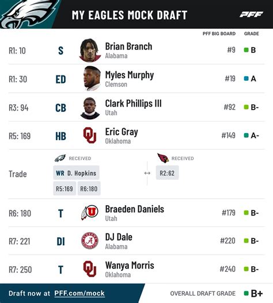Viewport: 273px width, 303px height.
Task: Click the PFF logo in the header
Action: click(x=251, y=14)
